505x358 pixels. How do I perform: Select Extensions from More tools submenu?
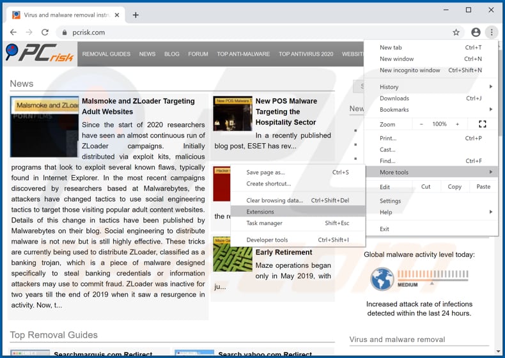point(260,212)
